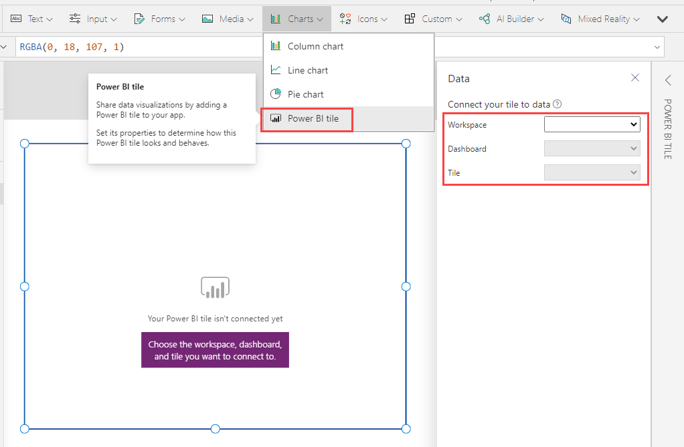The width and height of the screenshot is (684, 447).
Task: Click the Power BI placeholder icon on the canvas
Action: coord(215,287)
